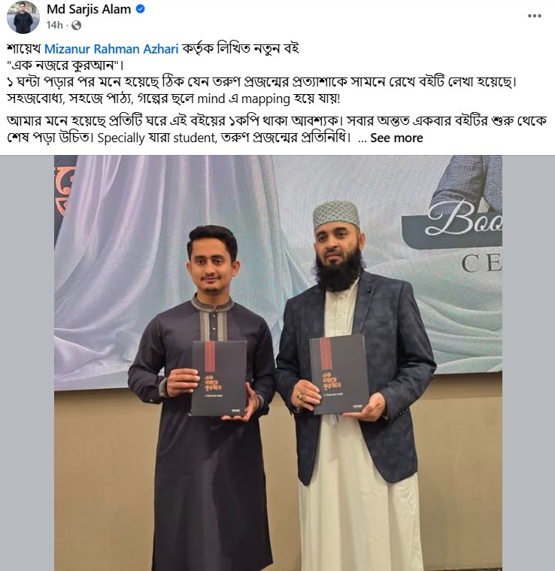Click the word "শায়েখ" at post start
Viewport: 555px width, 571px height.
(23, 49)
